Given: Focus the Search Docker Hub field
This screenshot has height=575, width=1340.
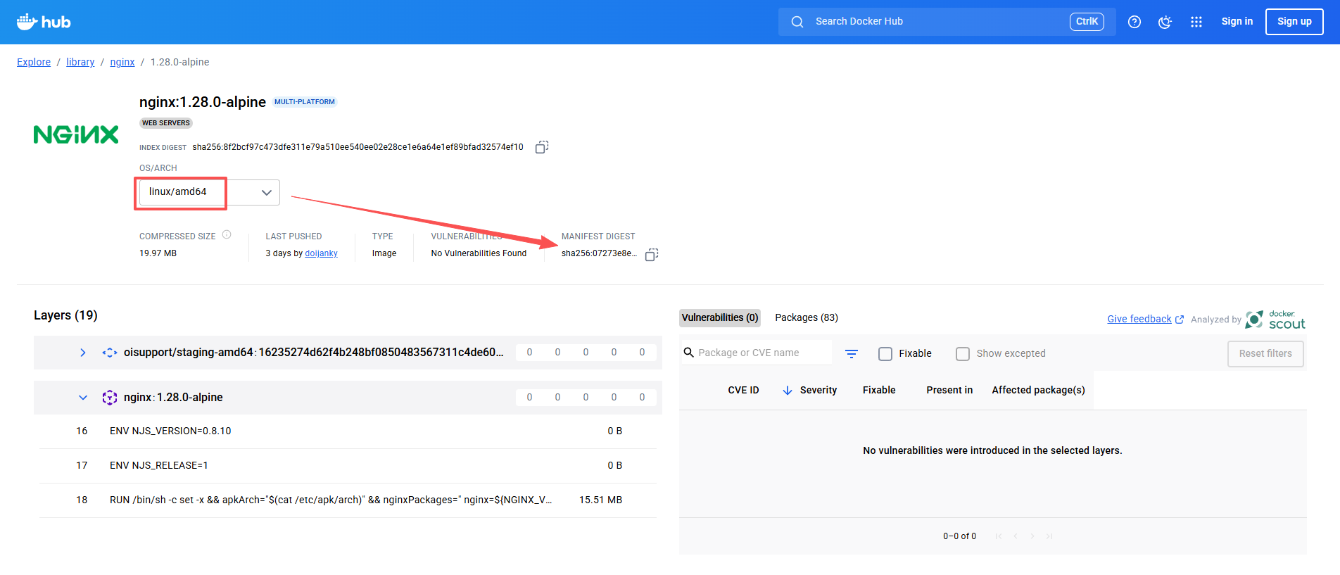Looking at the screenshot, I should pos(947,22).
